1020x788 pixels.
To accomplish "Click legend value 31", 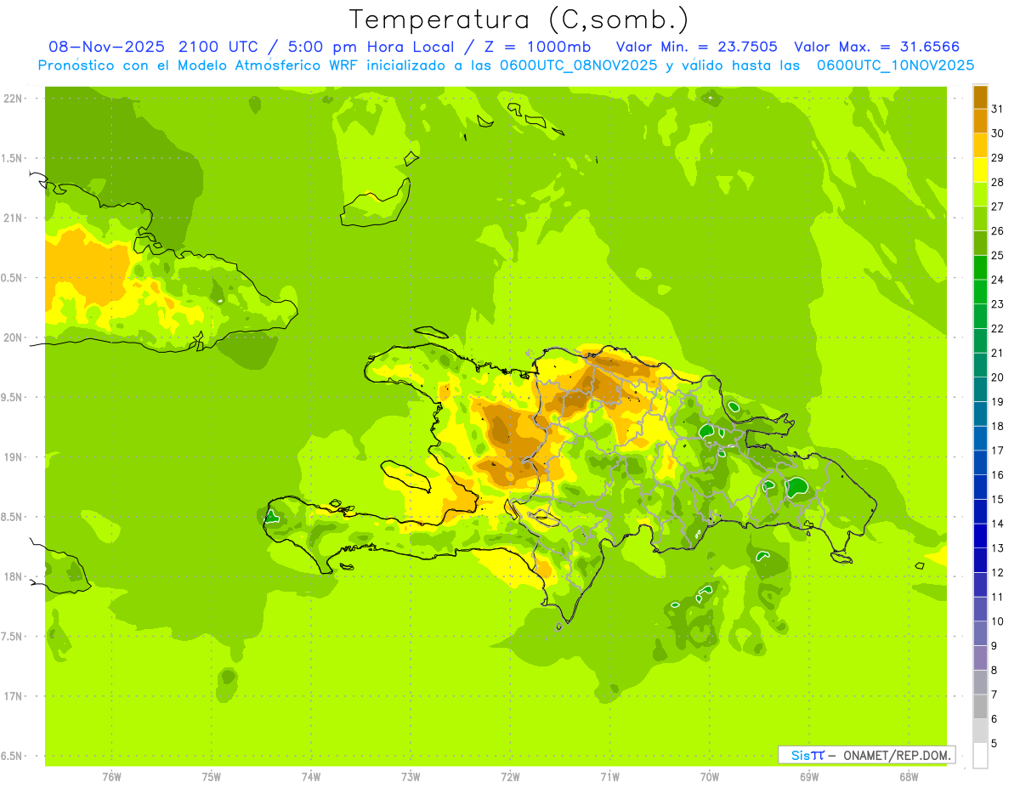I will point(998,109).
